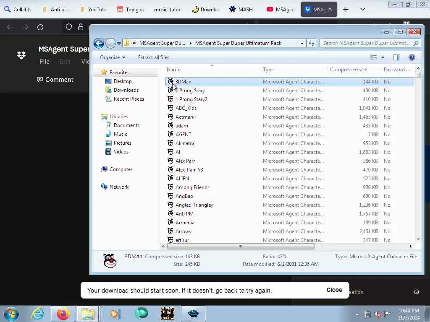Click the Password column header
Image resolution: width=430 pixels, height=322 pixels.
point(397,70)
